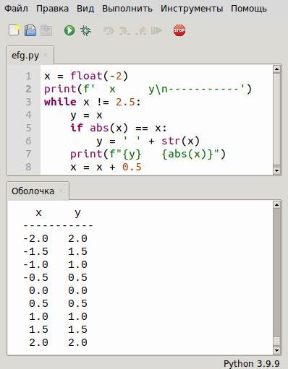
Task: Click editor scrollbar down arrow
Action: [x=276, y=170]
